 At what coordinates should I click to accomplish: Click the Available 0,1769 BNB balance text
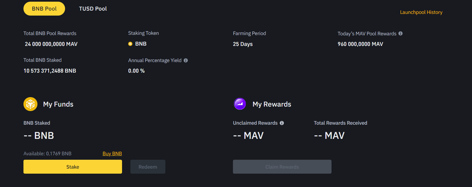[47, 154]
